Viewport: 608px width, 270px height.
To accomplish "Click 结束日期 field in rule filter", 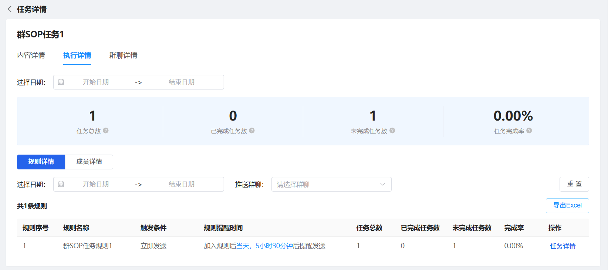I will pyautogui.click(x=182, y=184).
